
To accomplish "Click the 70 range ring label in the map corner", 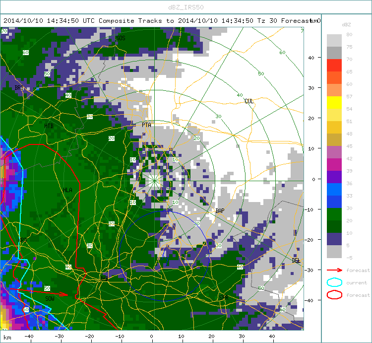I will point(4,31).
